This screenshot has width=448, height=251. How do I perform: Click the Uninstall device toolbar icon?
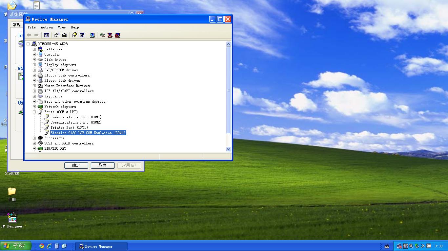(110, 35)
